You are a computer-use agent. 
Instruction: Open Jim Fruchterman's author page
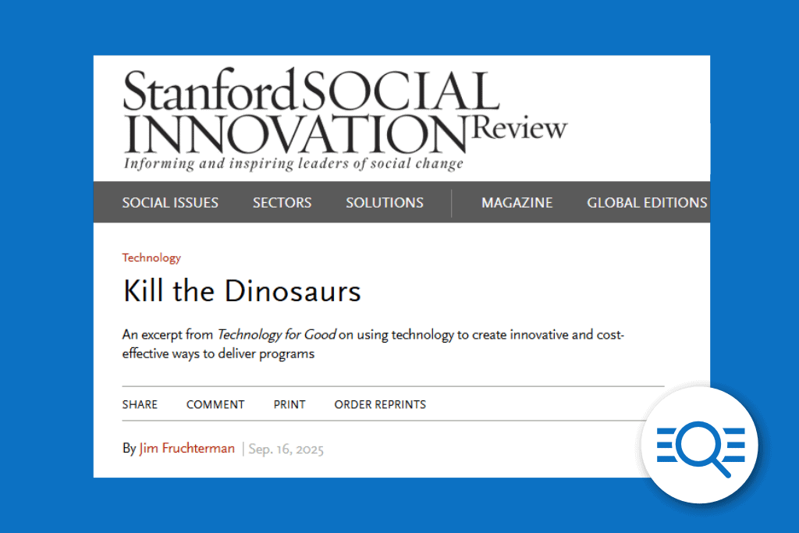pyautogui.click(x=186, y=449)
